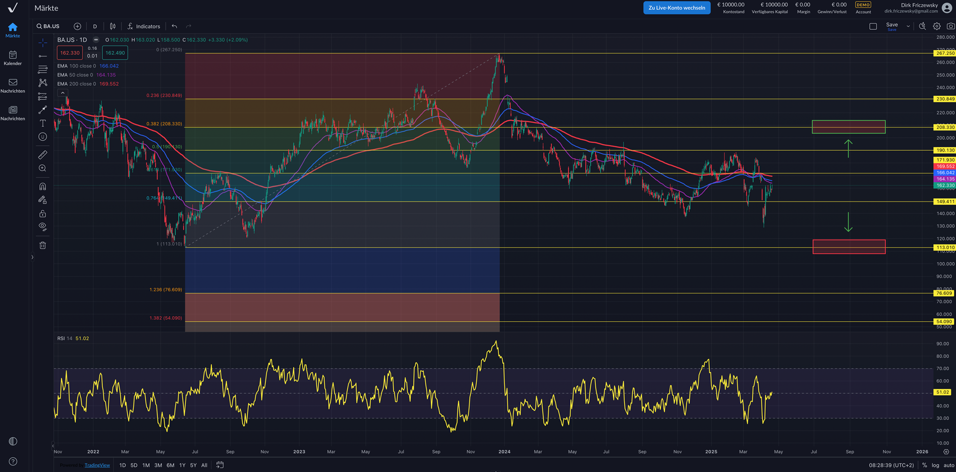Click the trash icon to remove drawings
Screen dimensions: 956x472
point(43,245)
